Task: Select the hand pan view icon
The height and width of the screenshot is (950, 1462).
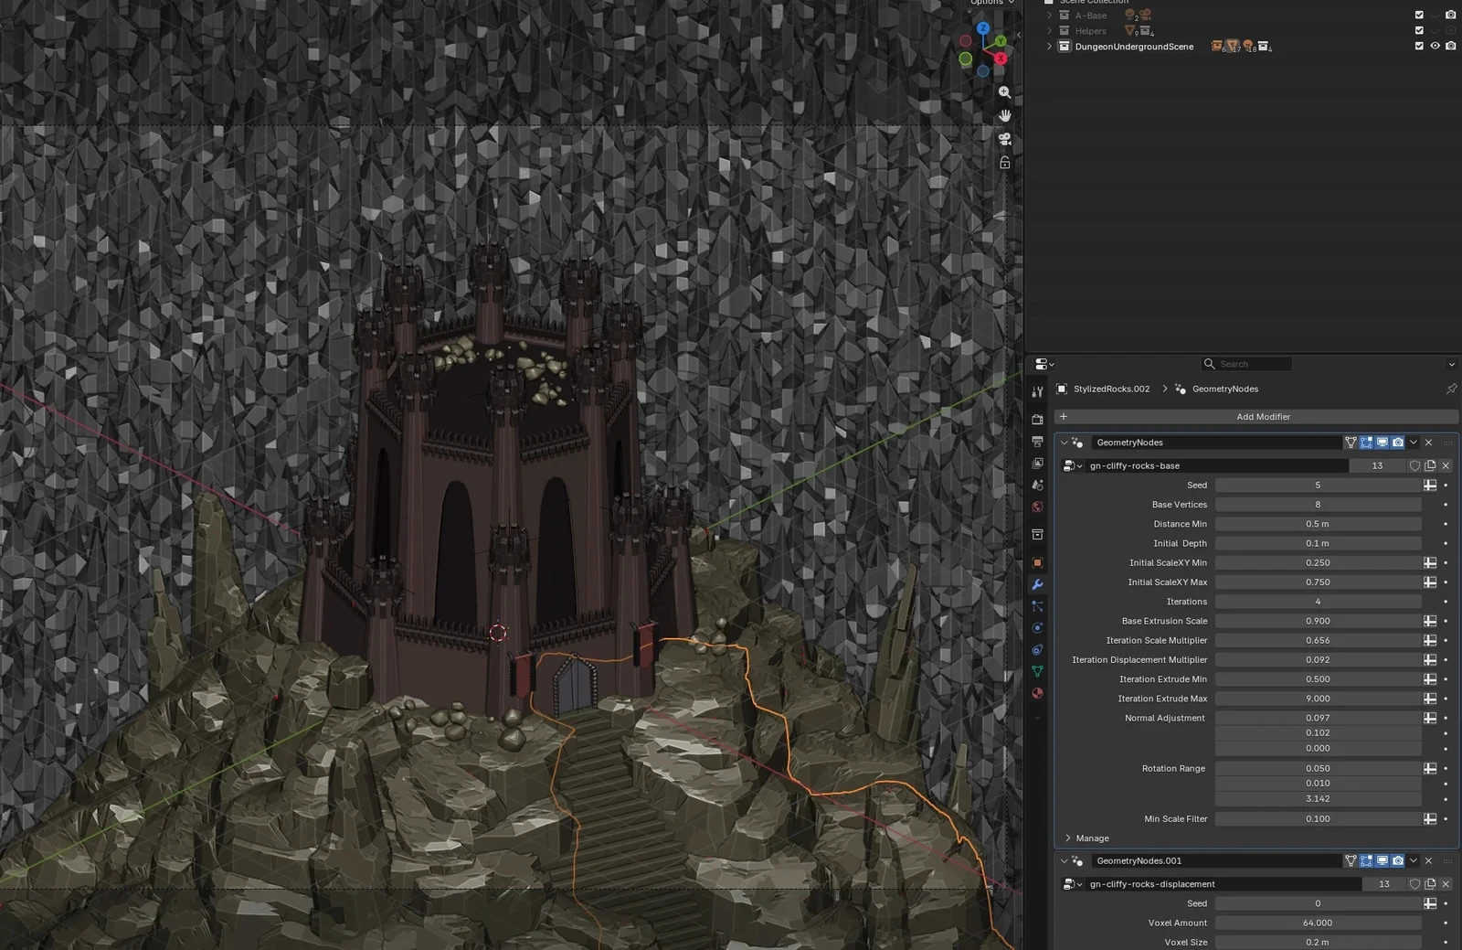Action: coord(1004,115)
